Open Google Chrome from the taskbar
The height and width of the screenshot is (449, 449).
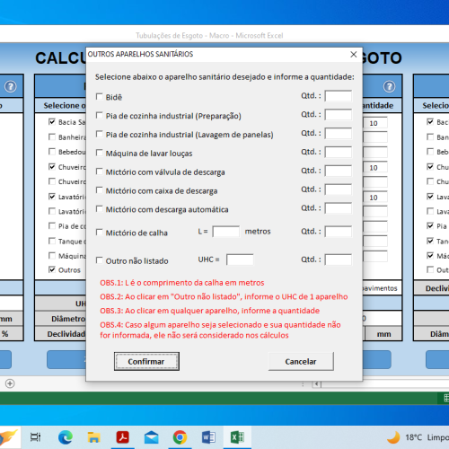click(x=180, y=437)
